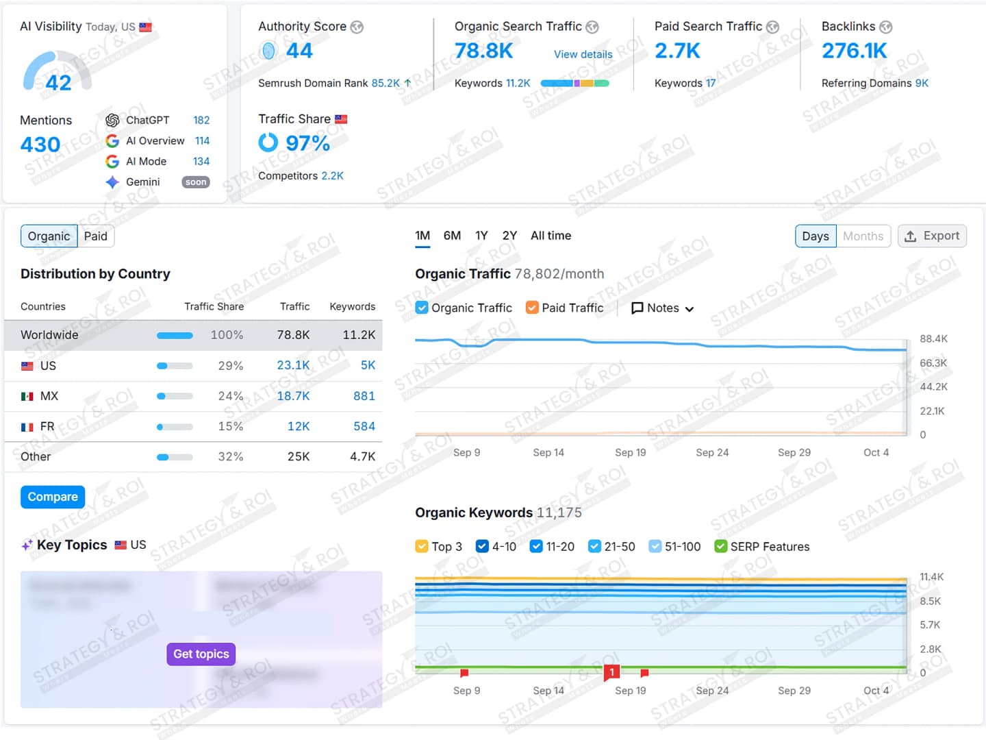The width and height of the screenshot is (986, 740).
Task: Open the AI Visibility country selector
Action: tap(145, 27)
